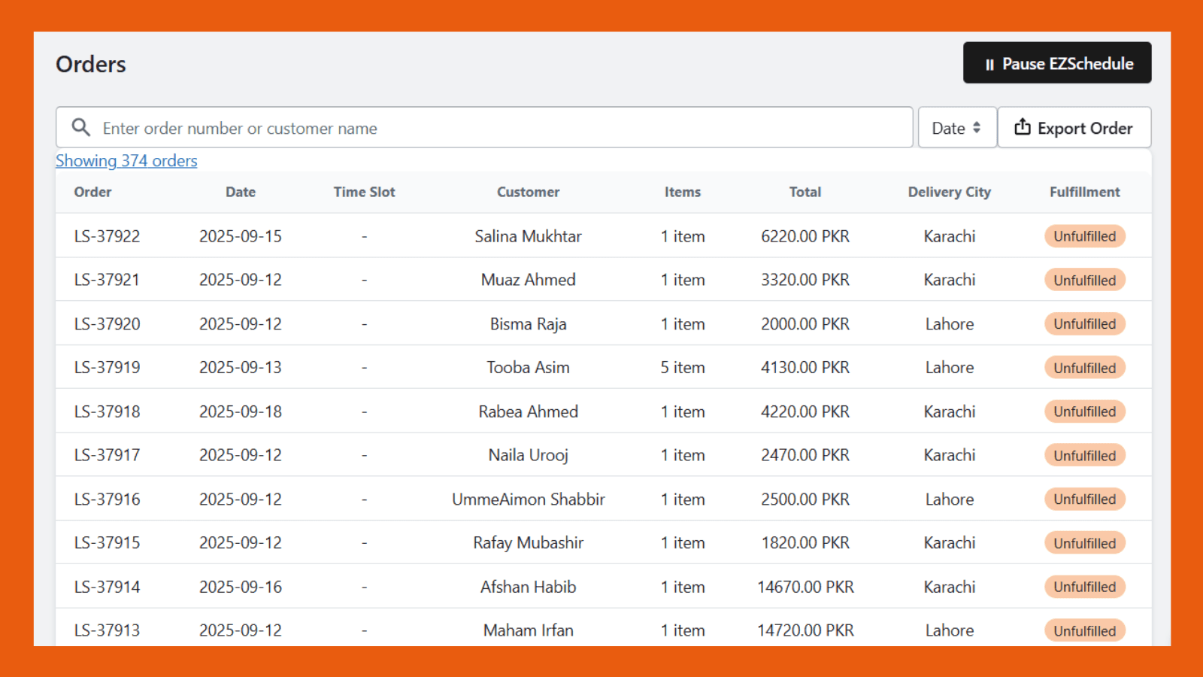Click the export/share icon next to Export Order

[1023, 127]
